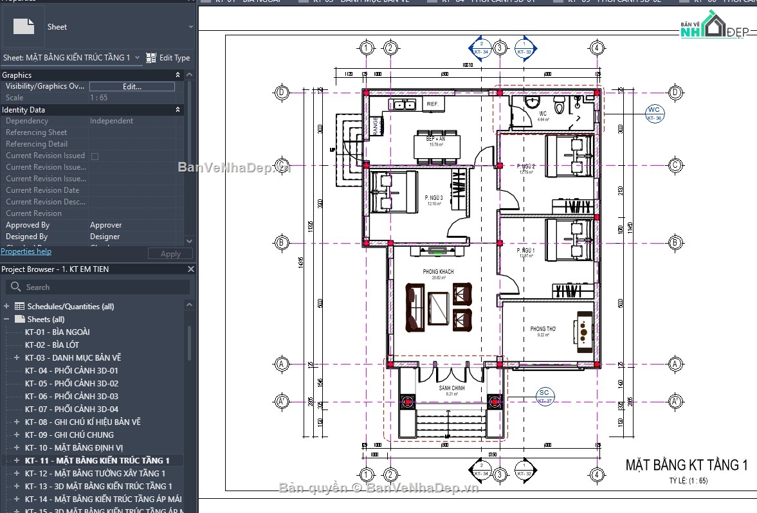
Task: Click the magnifier search icon in Project Browser
Action: click(15, 287)
